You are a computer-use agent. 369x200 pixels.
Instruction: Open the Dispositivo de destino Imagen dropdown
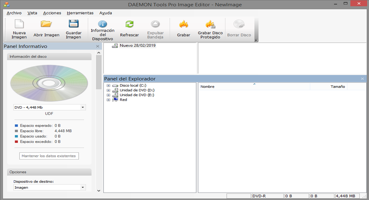point(83,187)
